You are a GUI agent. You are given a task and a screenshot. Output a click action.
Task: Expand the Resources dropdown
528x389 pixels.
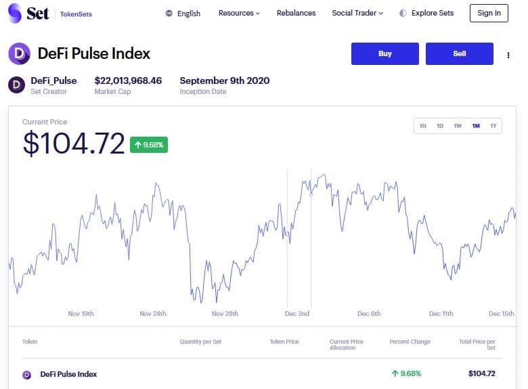(239, 13)
